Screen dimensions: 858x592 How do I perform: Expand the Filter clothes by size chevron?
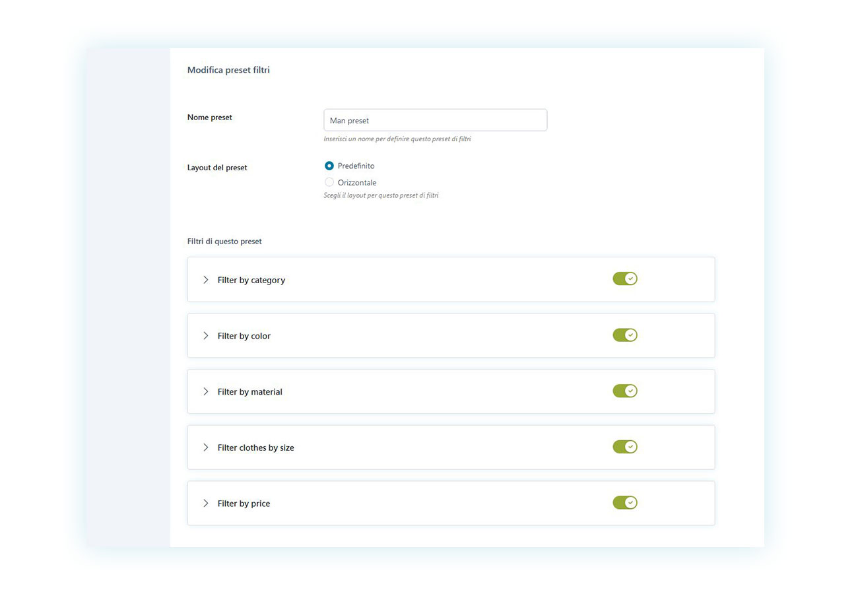[205, 447]
